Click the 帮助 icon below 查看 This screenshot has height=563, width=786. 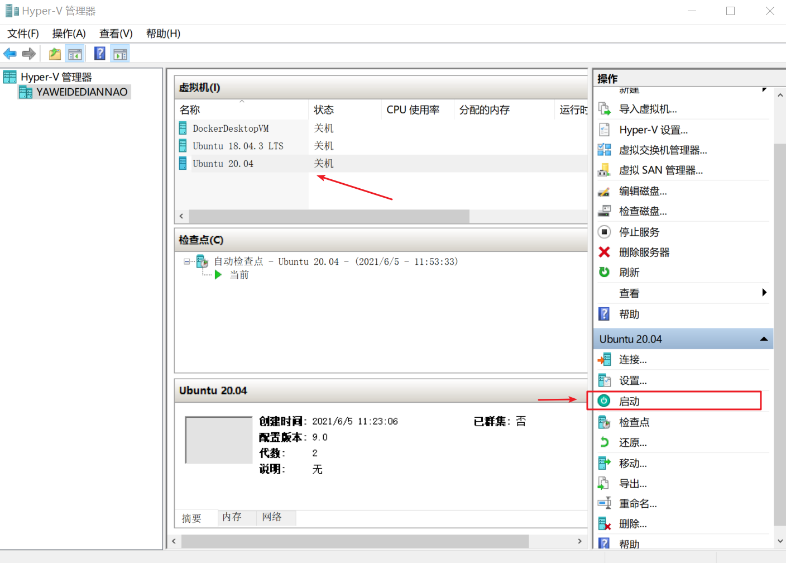(605, 314)
